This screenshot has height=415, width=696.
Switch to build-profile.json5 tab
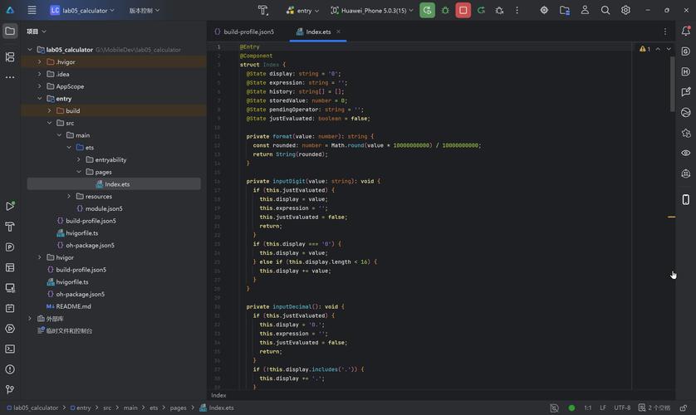pos(244,32)
